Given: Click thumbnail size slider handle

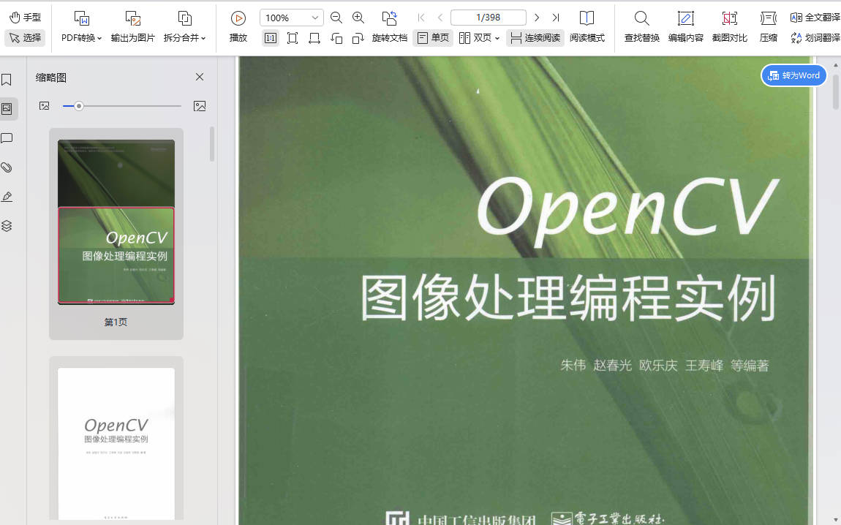Looking at the screenshot, I should tap(79, 106).
